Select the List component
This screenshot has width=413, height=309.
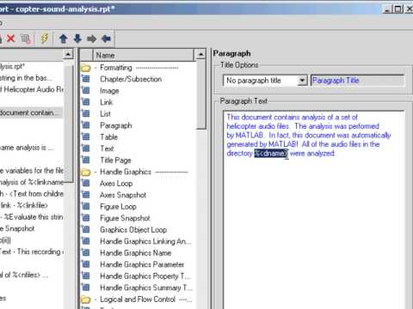click(x=105, y=114)
